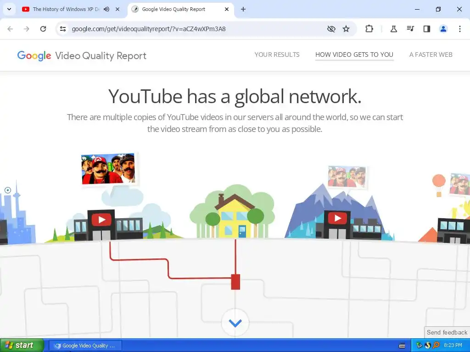Click the 8:23 PM clock
The image size is (470, 352).
click(453, 346)
